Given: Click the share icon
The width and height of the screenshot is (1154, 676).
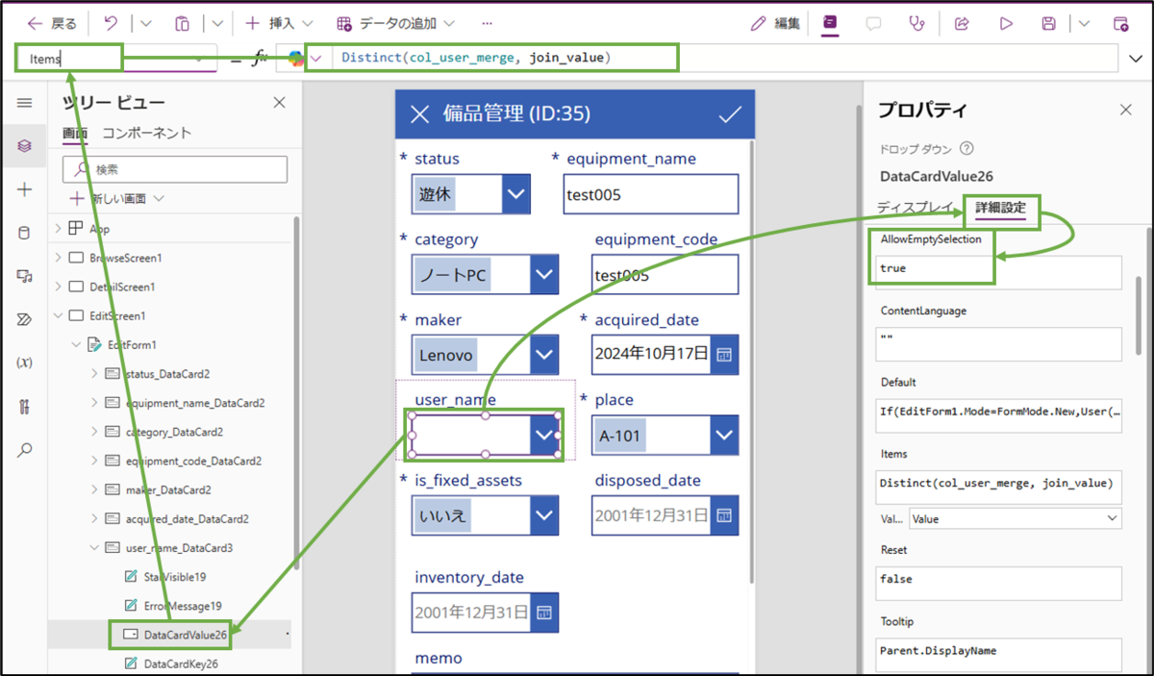Looking at the screenshot, I should click(961, 23).
